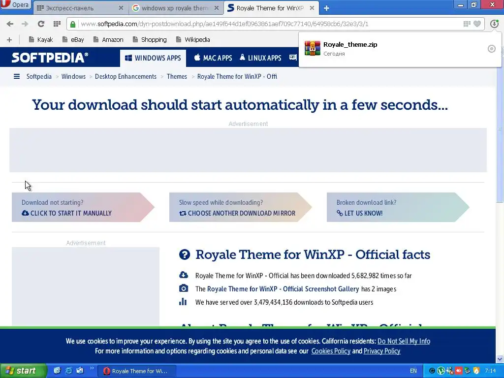Switch to the windows xp royale theme tab
Image resolution: width=504 pixels, height=378 pixels.
pyautogui.click(x=175, y=8)
